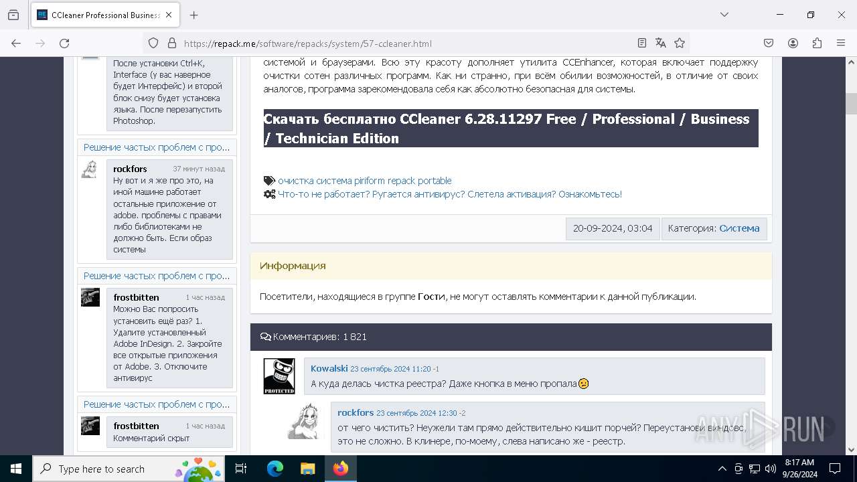
Task: Bookmark this page with star
Action: click(x=680, y=44)
